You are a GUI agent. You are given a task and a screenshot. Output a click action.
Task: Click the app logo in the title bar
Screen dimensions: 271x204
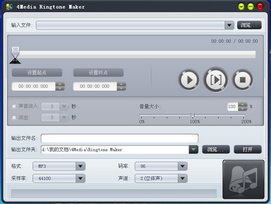[9, 7]
